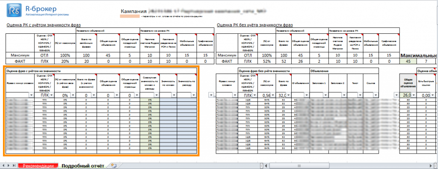Open the ПЛХ grade filter in left table
Screen dimensions: 438x169
coord(51,95)
